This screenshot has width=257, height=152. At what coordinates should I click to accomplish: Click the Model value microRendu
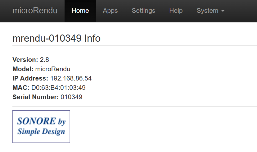click(x=53, y=69)
